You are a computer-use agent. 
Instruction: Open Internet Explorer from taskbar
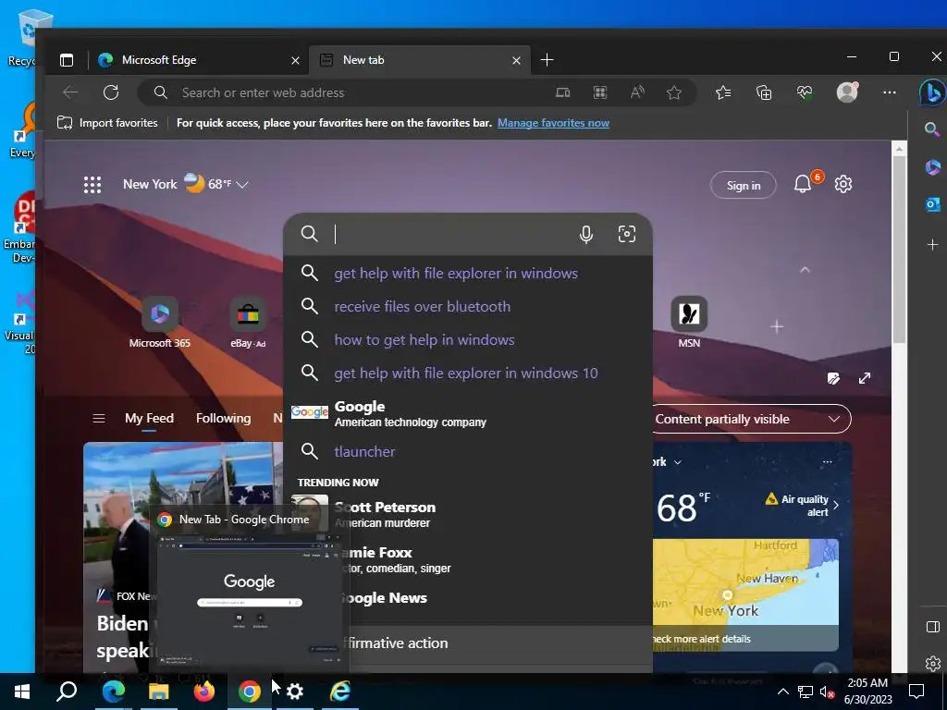coord(340,692)
